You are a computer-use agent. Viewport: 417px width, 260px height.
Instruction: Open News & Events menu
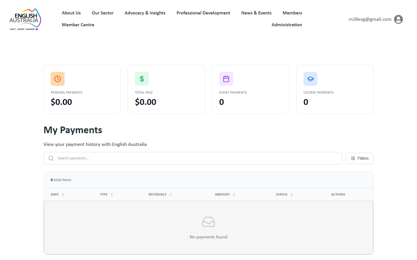coord(256,13)
